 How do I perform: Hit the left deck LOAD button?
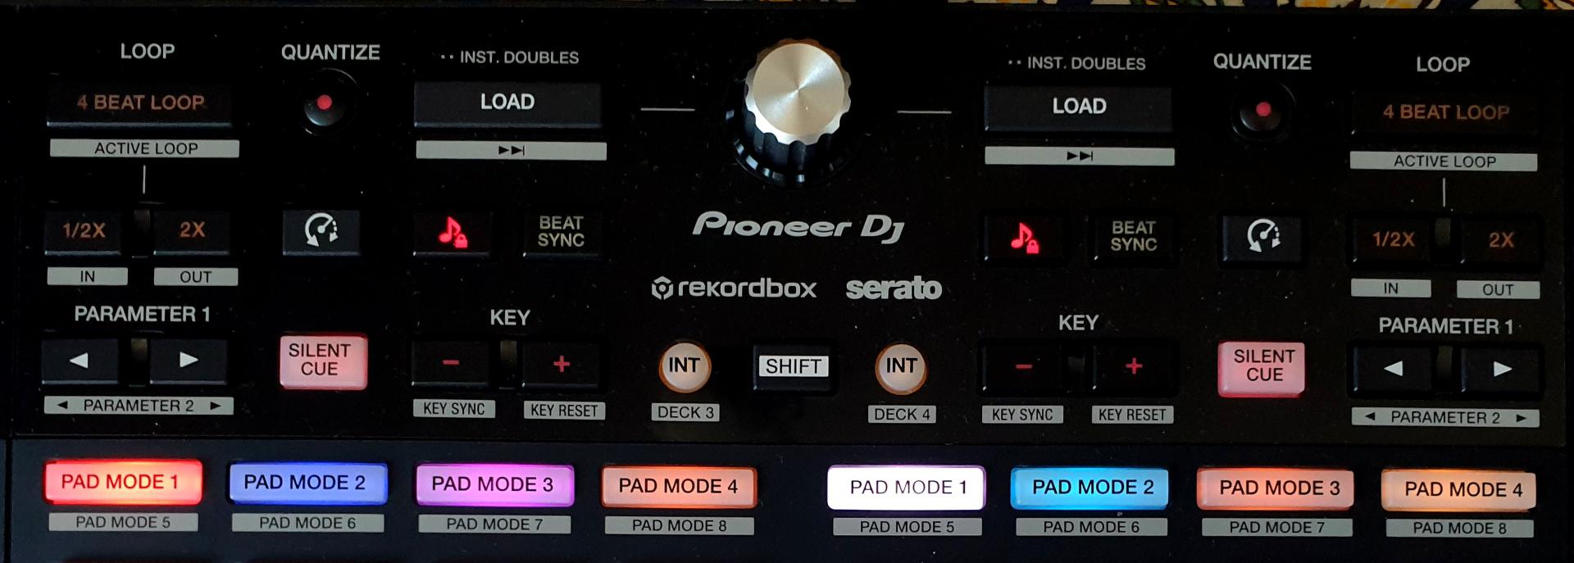[507, 102]
